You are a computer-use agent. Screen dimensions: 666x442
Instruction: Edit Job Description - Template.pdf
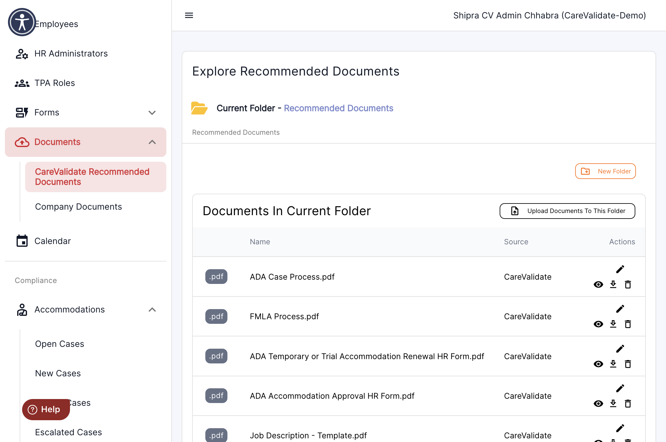point(620,428)
